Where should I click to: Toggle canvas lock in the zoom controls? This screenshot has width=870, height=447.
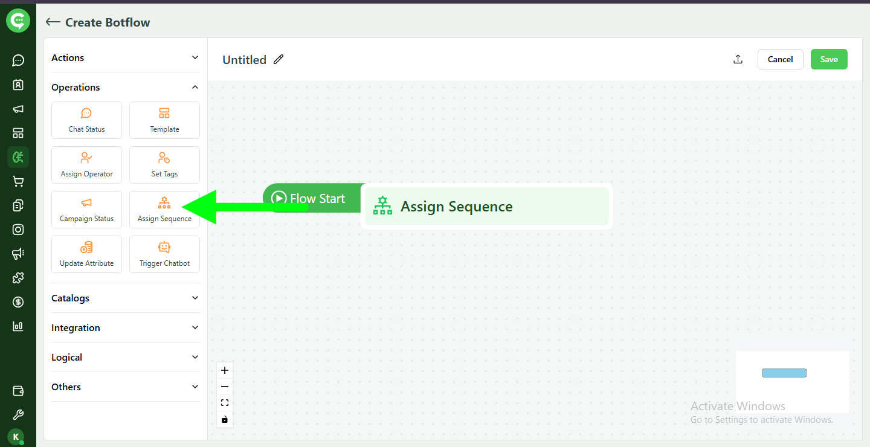224,419
